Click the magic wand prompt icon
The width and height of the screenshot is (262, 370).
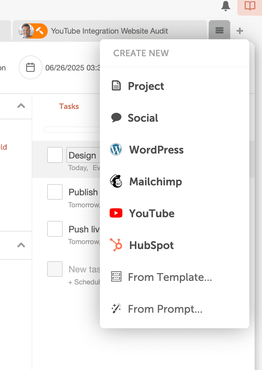tap(117, 308)
